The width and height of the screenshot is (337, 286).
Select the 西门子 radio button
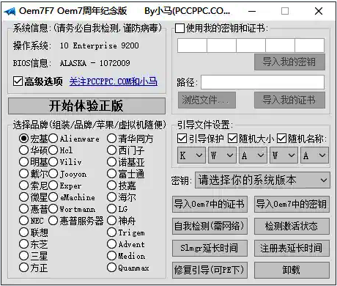pos(111,150)
